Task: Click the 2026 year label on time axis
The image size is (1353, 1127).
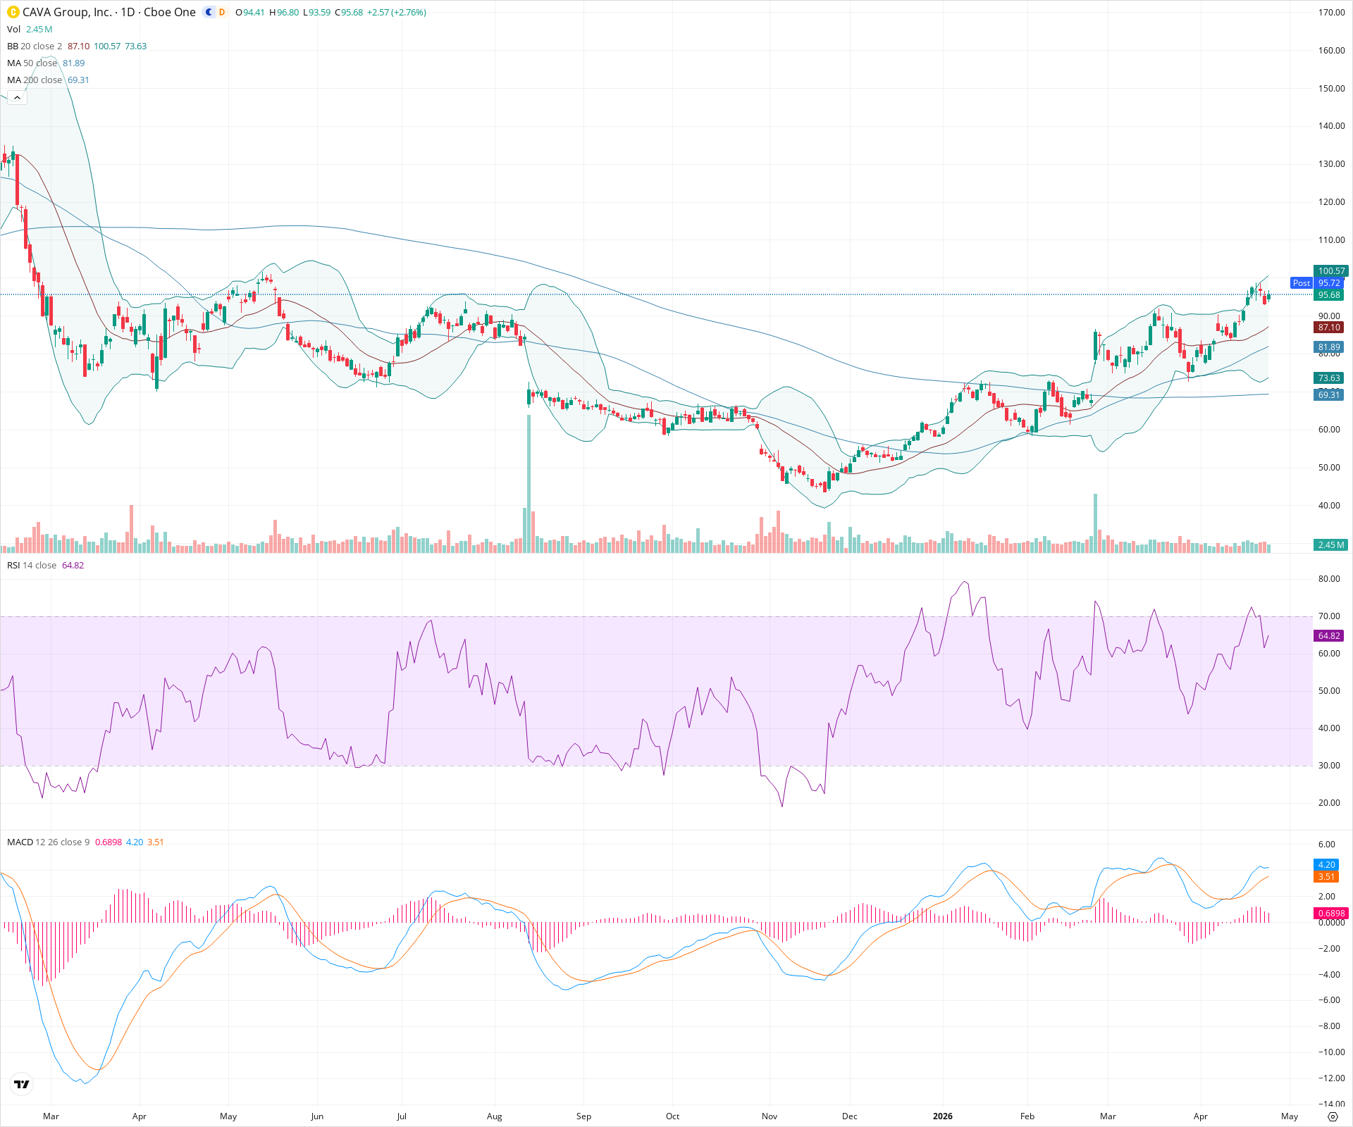Action: (x=943, y=1116)
